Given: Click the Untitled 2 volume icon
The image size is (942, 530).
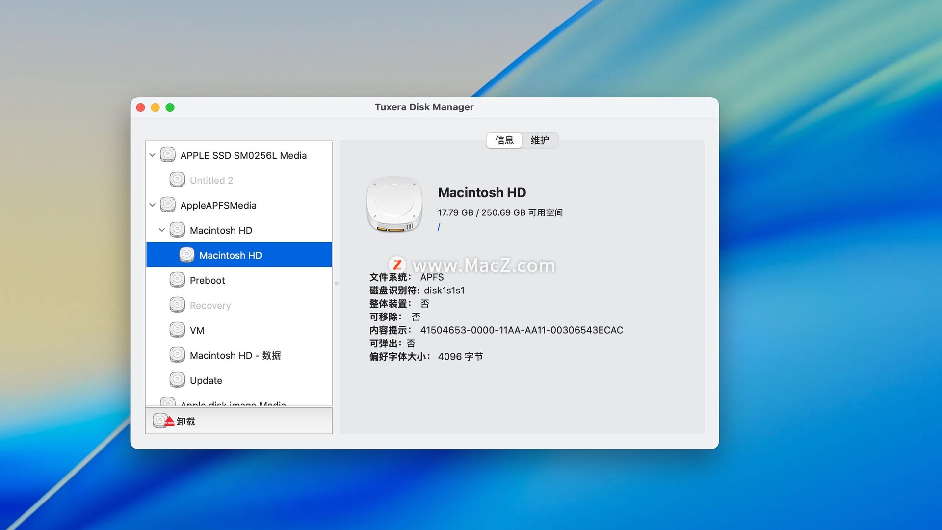Looking at the screenshot, I should click(177, 180).
